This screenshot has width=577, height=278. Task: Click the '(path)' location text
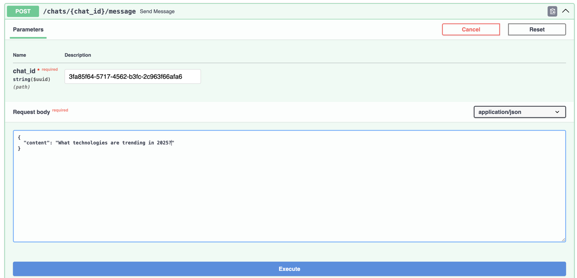tap(21, 87)
